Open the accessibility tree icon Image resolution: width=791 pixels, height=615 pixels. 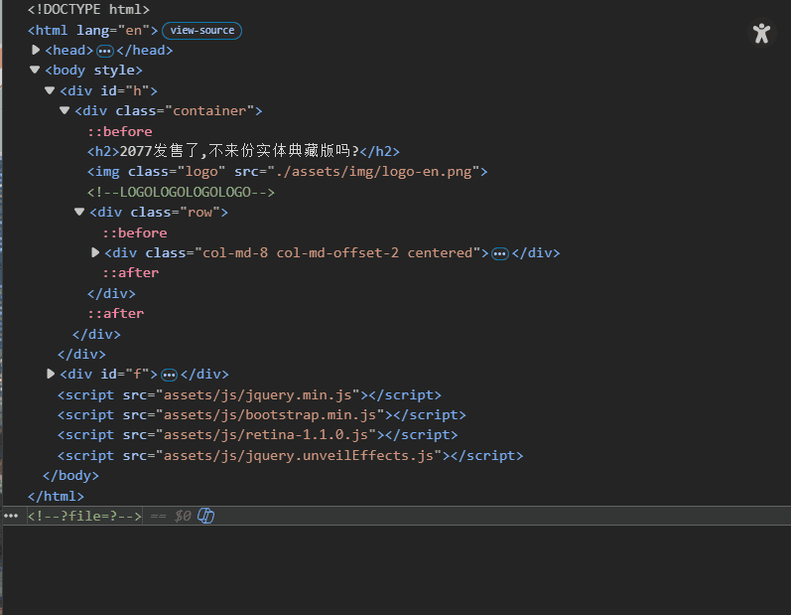tap(761, 34)
